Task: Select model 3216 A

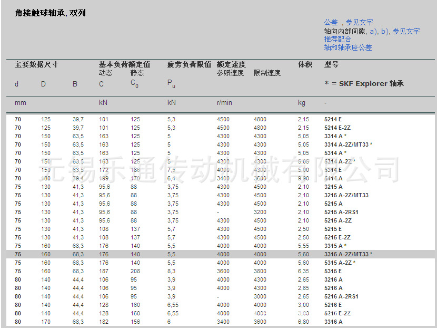Action: [333, 279]
